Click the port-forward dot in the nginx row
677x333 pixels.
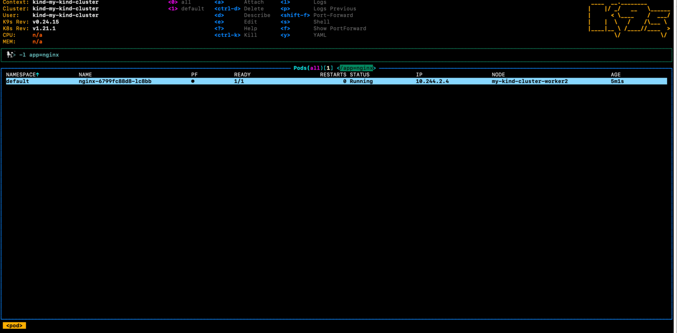[193, 81]
